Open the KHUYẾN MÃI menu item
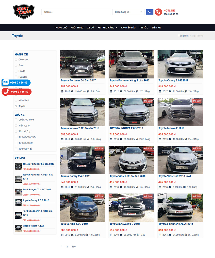 tap(128, 28)
